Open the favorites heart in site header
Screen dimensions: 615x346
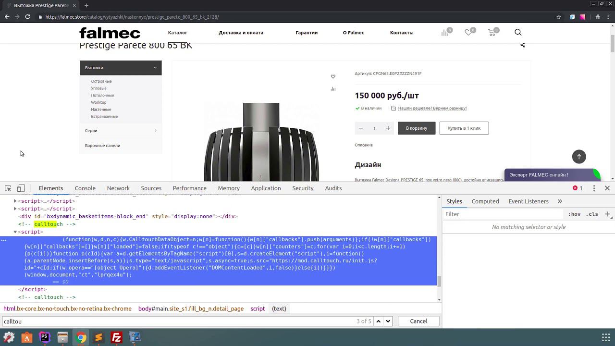coord(468,32)
